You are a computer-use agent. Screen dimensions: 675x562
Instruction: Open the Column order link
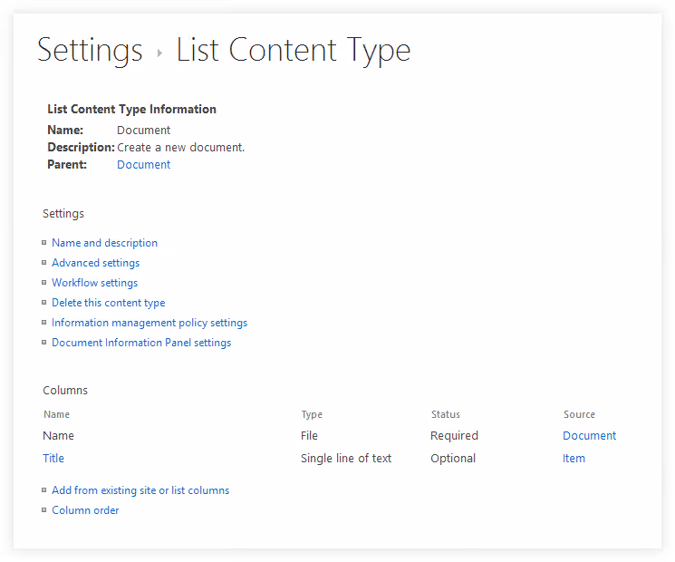point(85,510)
